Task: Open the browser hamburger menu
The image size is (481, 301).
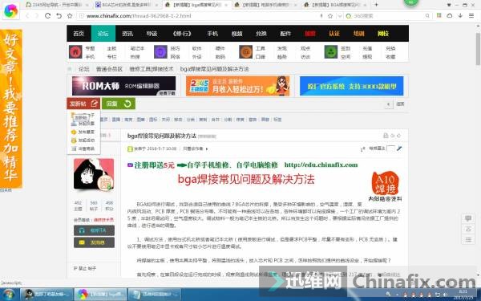Action: click(471, 16)
